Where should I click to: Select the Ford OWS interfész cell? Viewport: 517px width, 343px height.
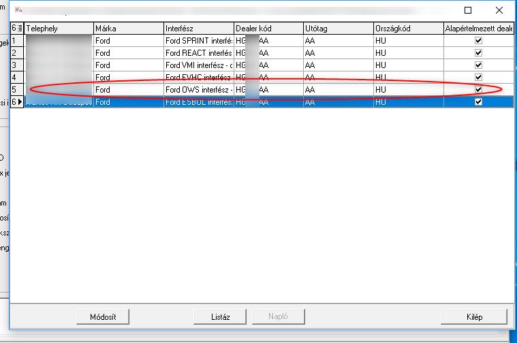(199, 89)
